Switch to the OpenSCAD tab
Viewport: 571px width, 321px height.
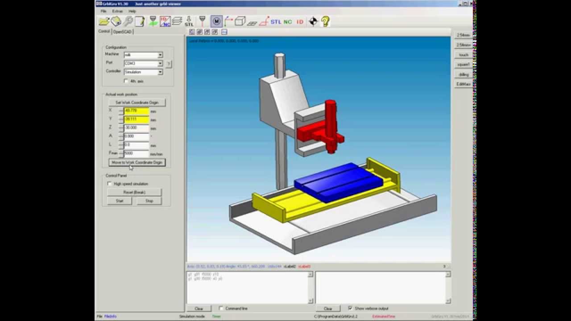(122, 32)
